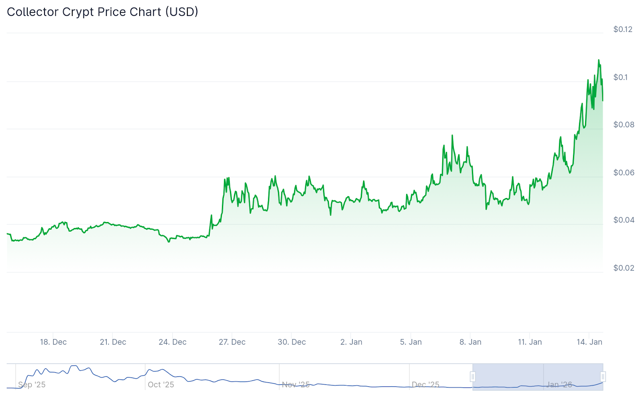Click the $0.06 y-axis price label
This screenshot has height=400, width=642.
(624, 173)
